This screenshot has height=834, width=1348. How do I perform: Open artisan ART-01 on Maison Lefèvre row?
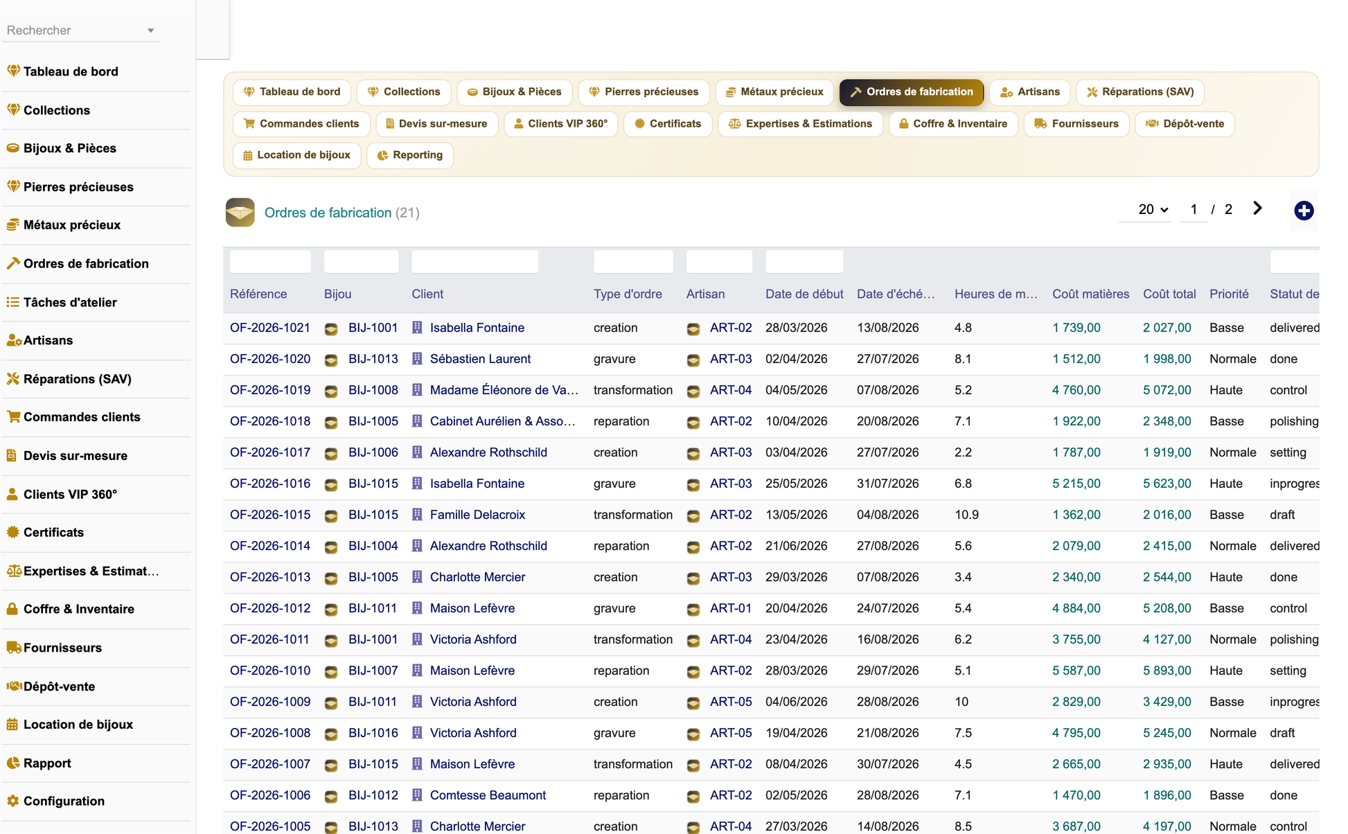[x=731, y=608]
